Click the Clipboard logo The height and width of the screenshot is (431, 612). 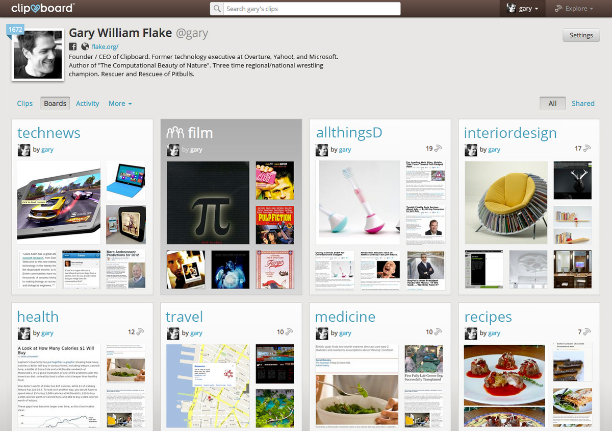pyautogui.click(x=43, y=8)
